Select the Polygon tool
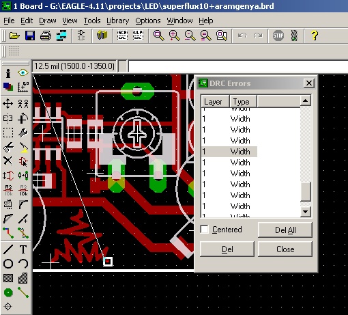 [x=23, y=278]
